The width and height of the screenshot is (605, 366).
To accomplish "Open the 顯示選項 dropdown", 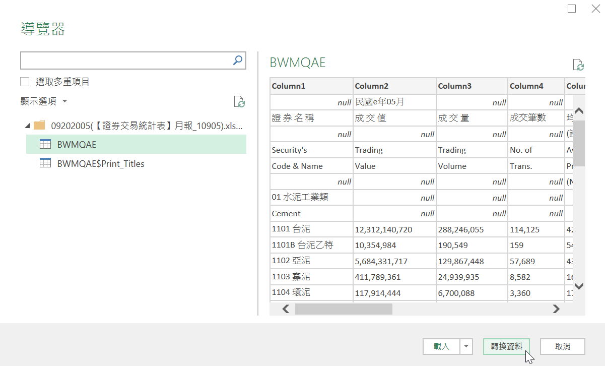I will 44,101.
